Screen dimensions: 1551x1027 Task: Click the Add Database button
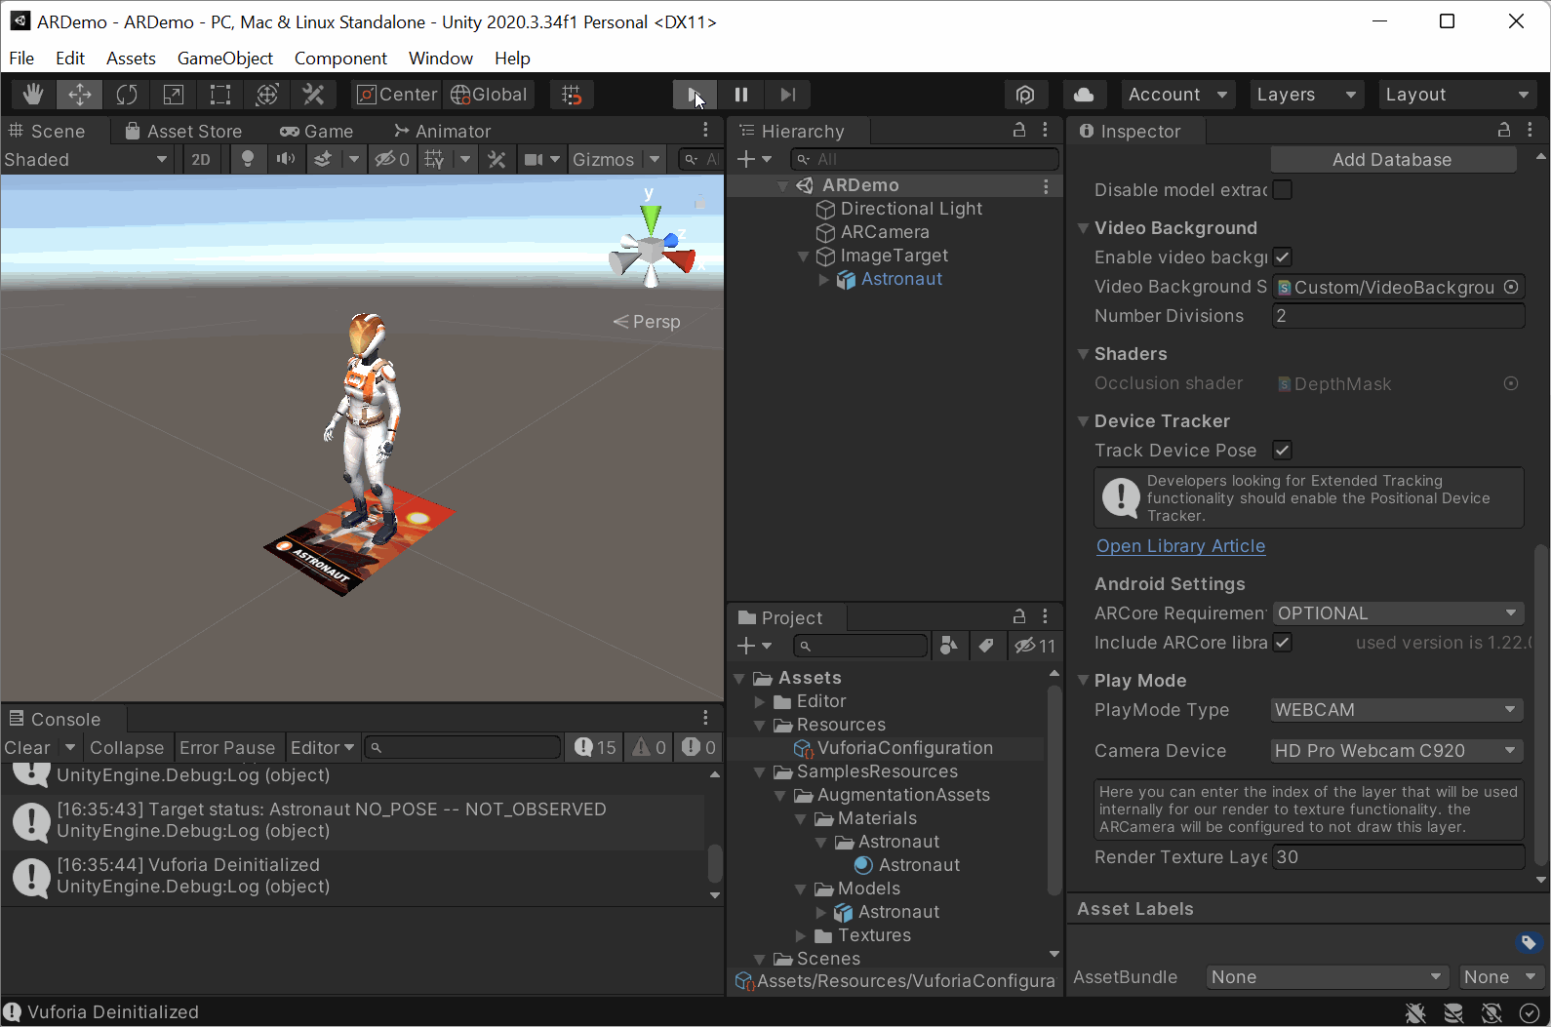click(1392, 160)
